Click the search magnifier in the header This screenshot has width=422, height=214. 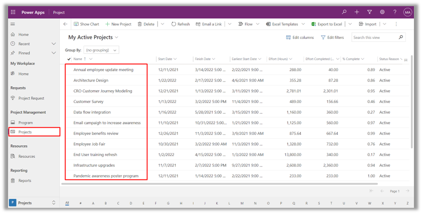344,12
